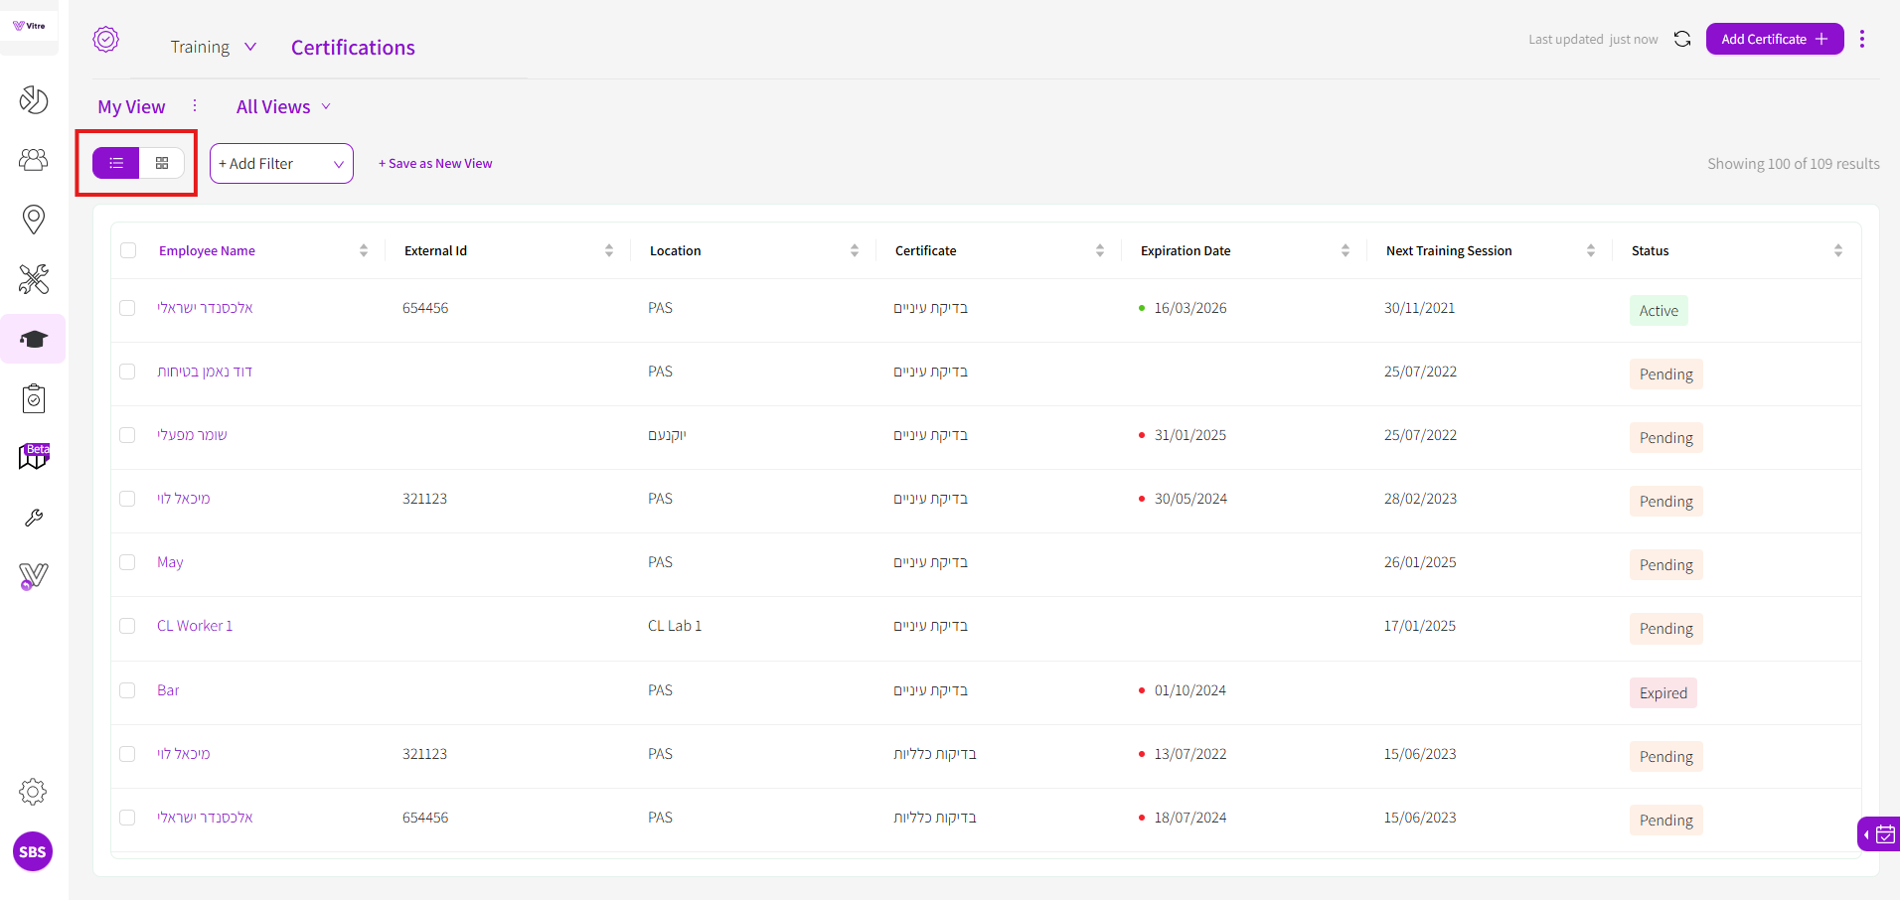Click the certification badge icon in header

click(x=106, y=39)
